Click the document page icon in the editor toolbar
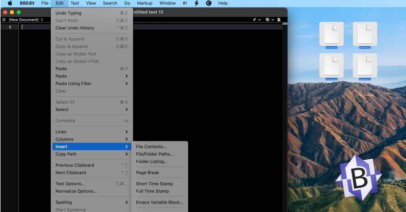This screenshot has width=406, height=212. click(279, 20)
